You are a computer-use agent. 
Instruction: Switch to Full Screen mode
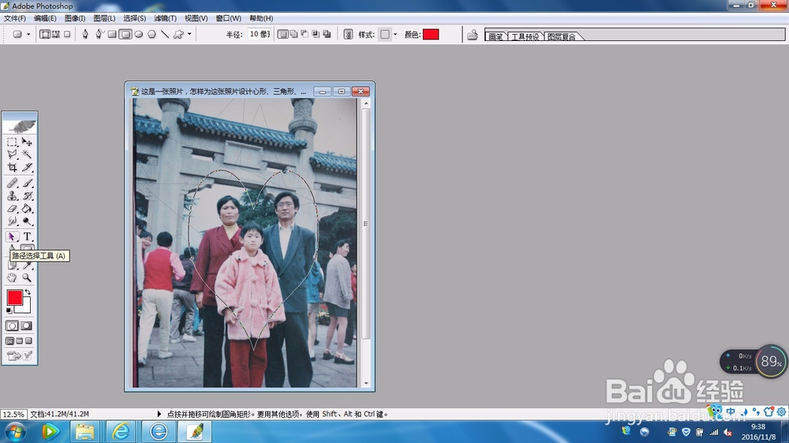click(28, 341)
